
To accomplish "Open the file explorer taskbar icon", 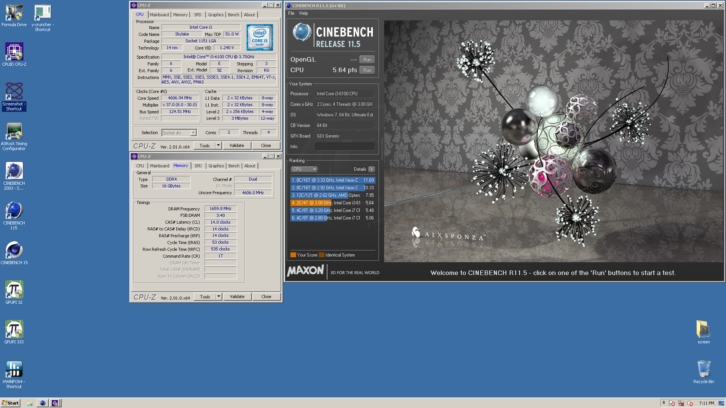I will click(x=30, y=403).
